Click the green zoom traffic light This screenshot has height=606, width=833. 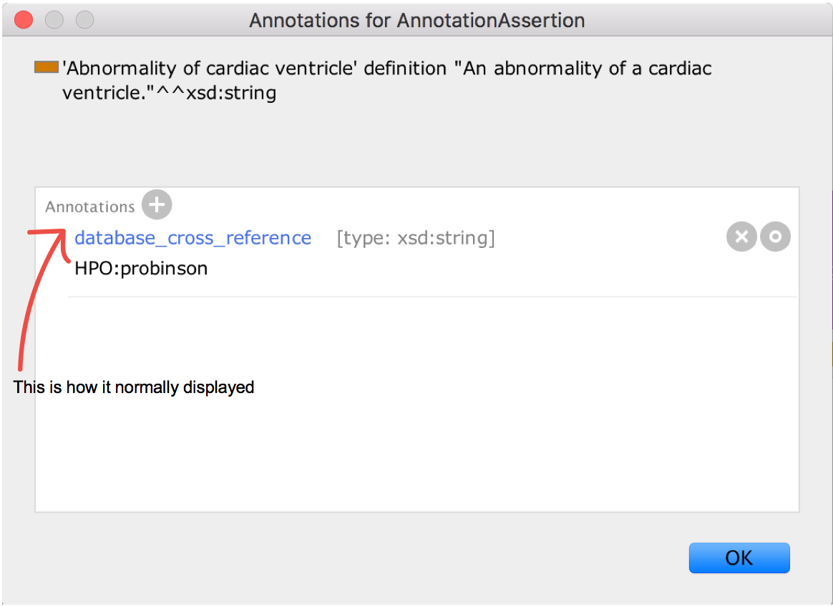(x=84, y=20)
